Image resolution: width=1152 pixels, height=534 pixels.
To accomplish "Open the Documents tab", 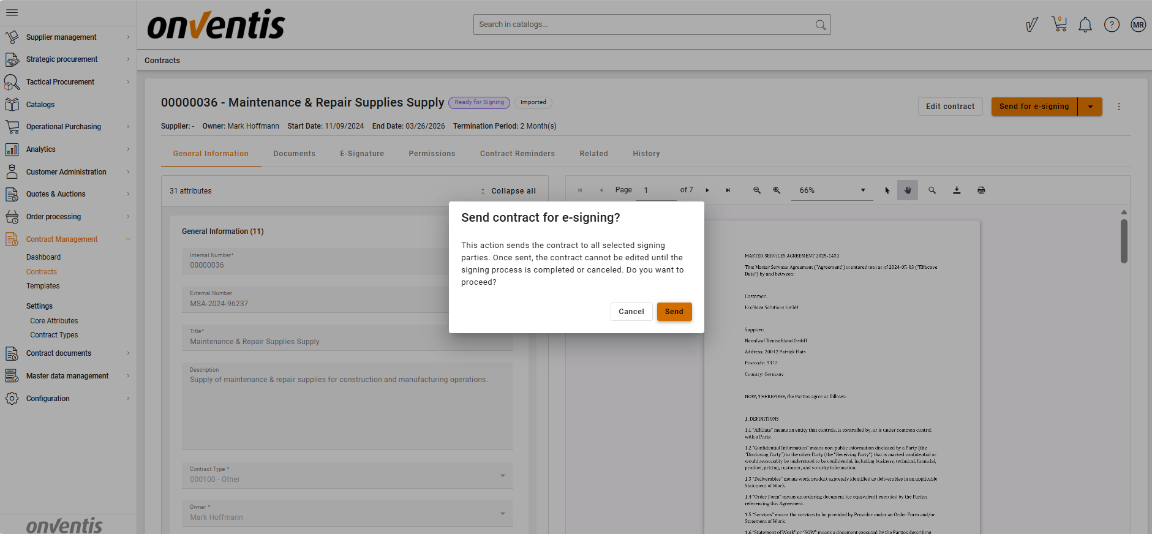I will pyautogui.click(x=294, y=154).
